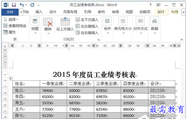Redo with the circular arrow icon
This screenshot has height=119, width=187.
click(32, 5)
